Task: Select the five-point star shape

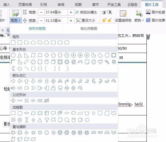Action: (x=33, y=132)
